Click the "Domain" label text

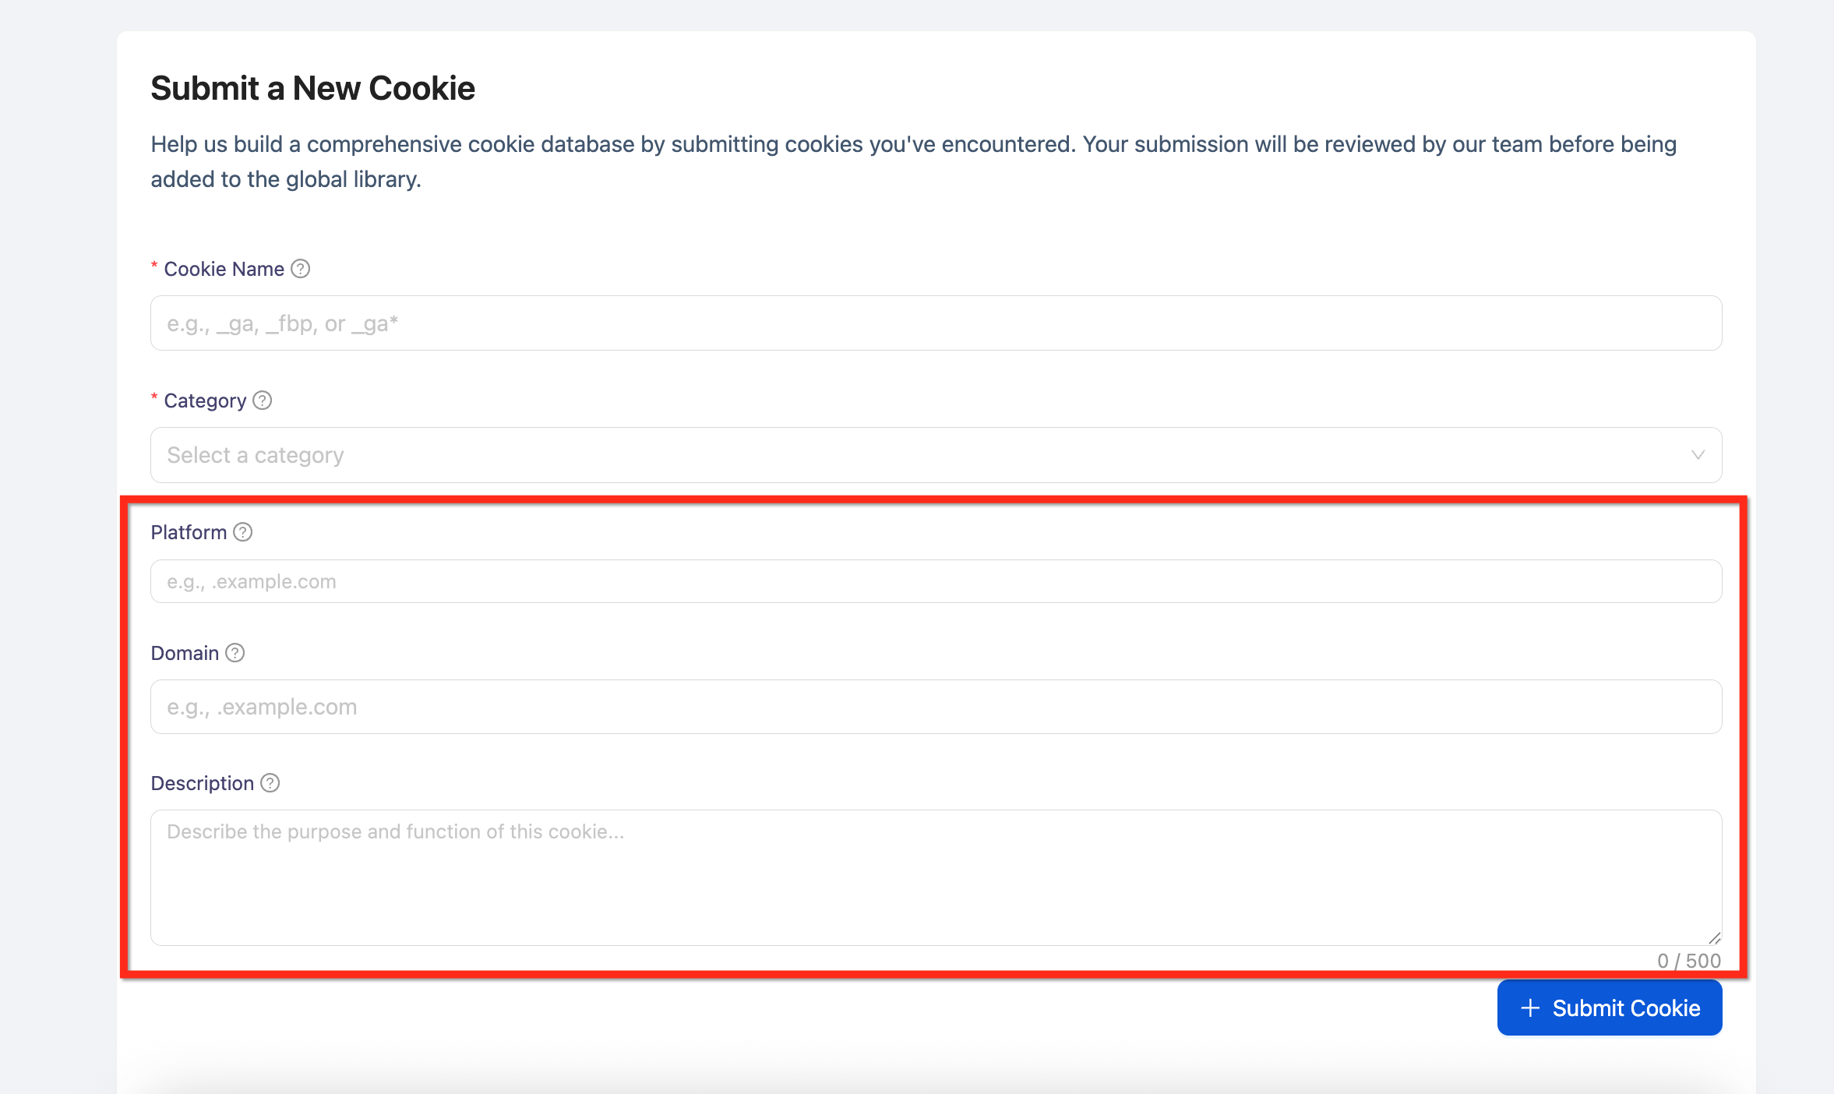click(185, 653)
